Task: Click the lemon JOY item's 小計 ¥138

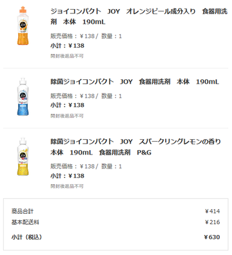Action: pos(67,176)
